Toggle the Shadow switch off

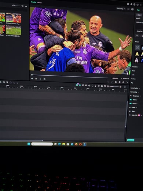click(131, 104)
